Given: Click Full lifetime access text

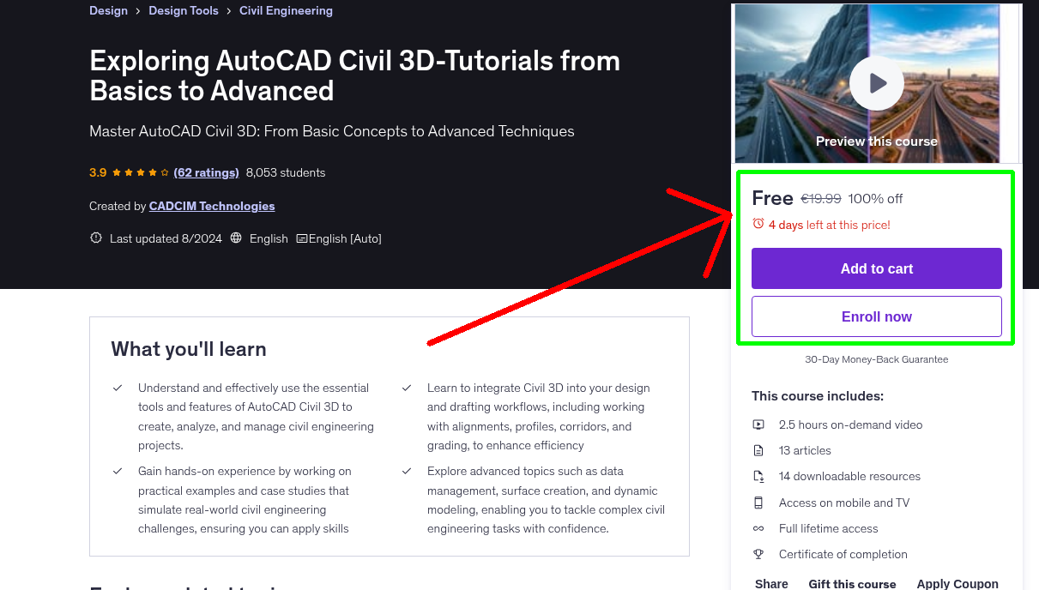Looking at the screenshot, I should (x=829, y=528).
